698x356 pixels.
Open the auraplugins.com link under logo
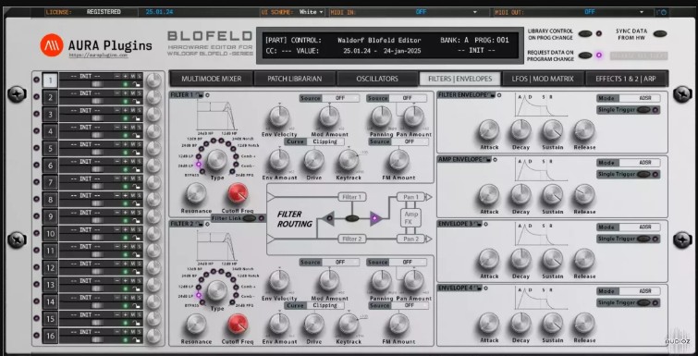[x=98, y=55]
